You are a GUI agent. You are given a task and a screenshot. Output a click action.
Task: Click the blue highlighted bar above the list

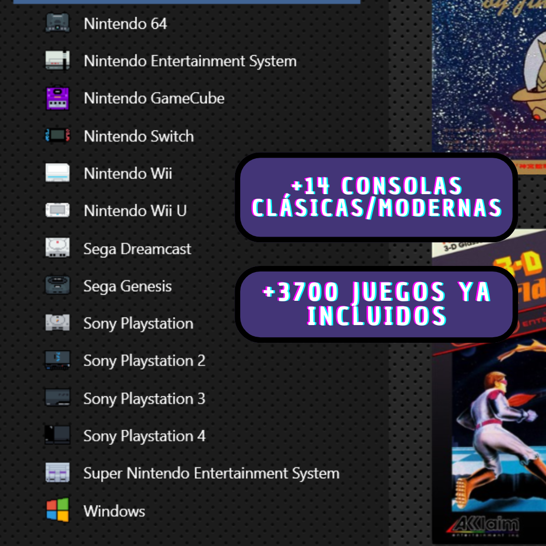187,2
